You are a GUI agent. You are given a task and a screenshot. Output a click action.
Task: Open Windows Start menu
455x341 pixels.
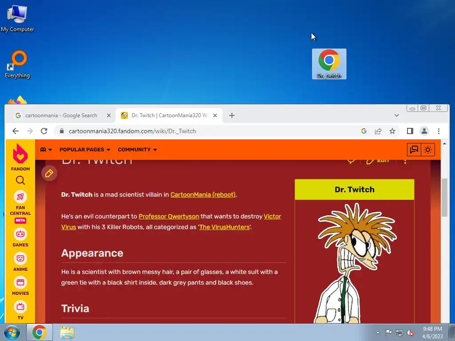click(x=12, y=332)
